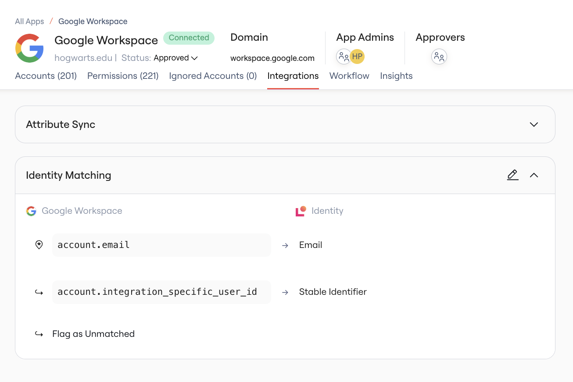Click the Connected status badge

pyautogui.click(x=189, y=38)
